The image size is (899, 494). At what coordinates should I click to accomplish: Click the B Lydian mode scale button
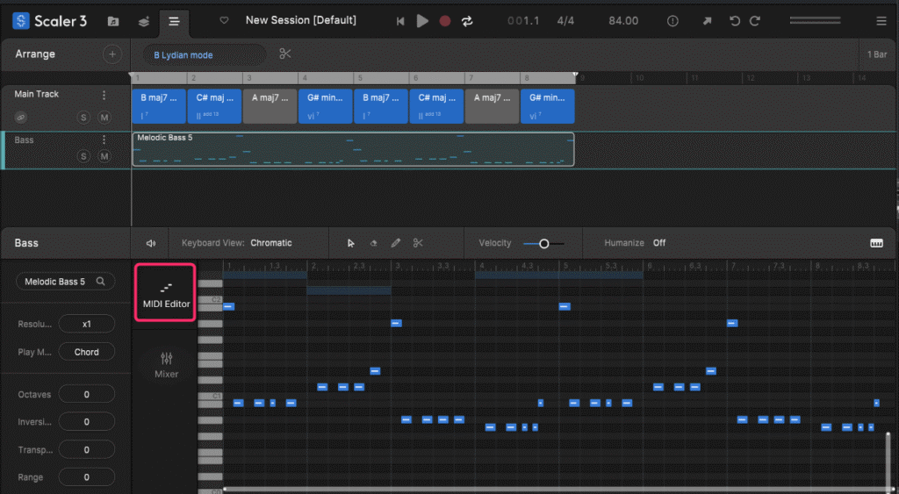[x=202, y=54]
